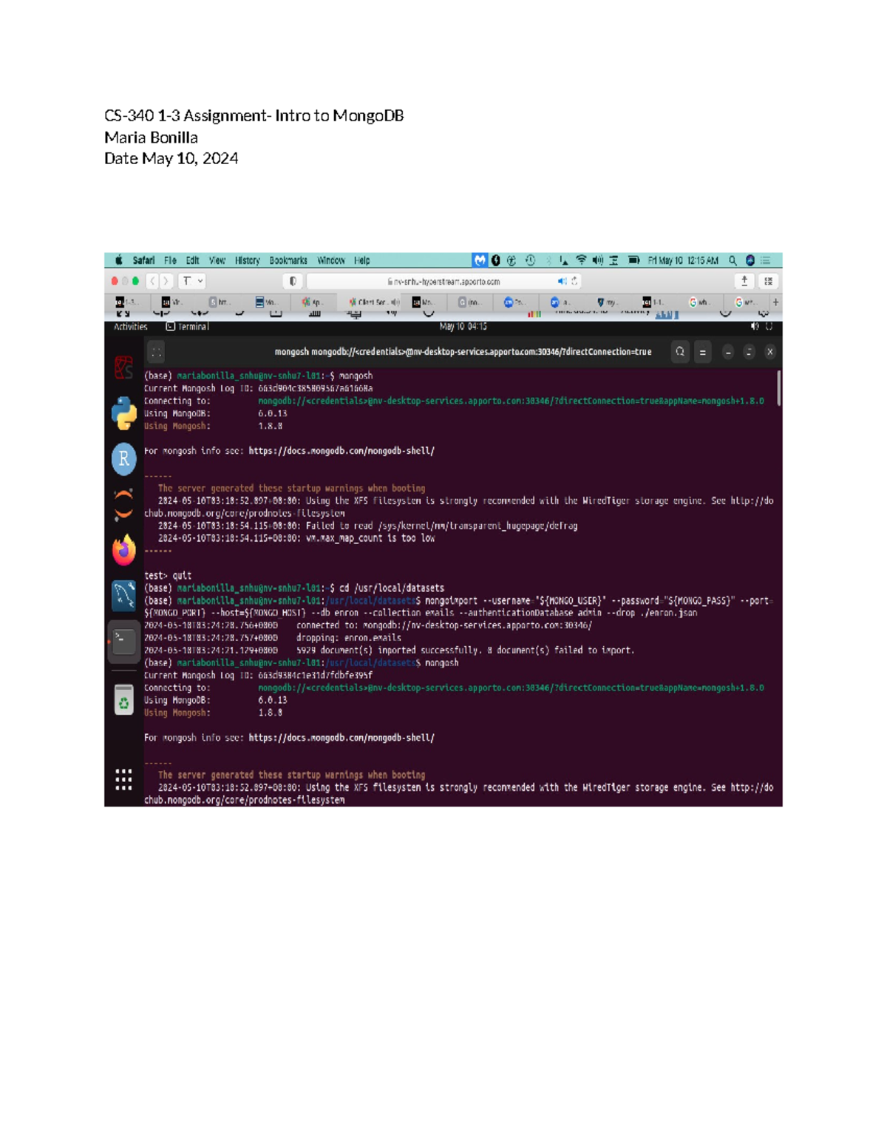The image size is (887, 1148).
Task: Expand the tab overview in Safari
Action: point(767,281)
